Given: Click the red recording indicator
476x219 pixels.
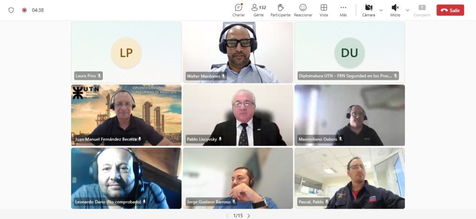Looking at the screenshot, I should click(x=24, y=10).
